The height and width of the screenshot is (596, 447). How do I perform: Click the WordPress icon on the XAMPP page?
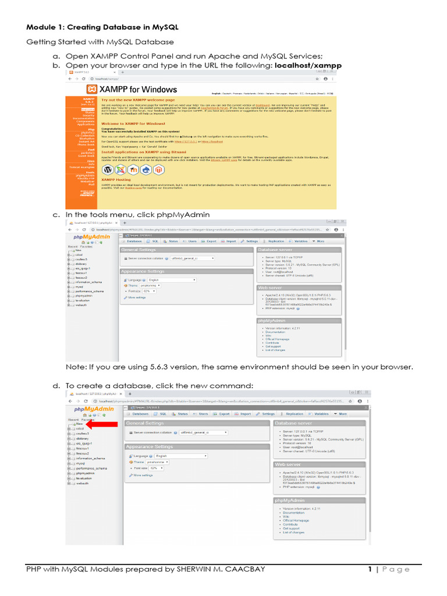coord(108,170)
